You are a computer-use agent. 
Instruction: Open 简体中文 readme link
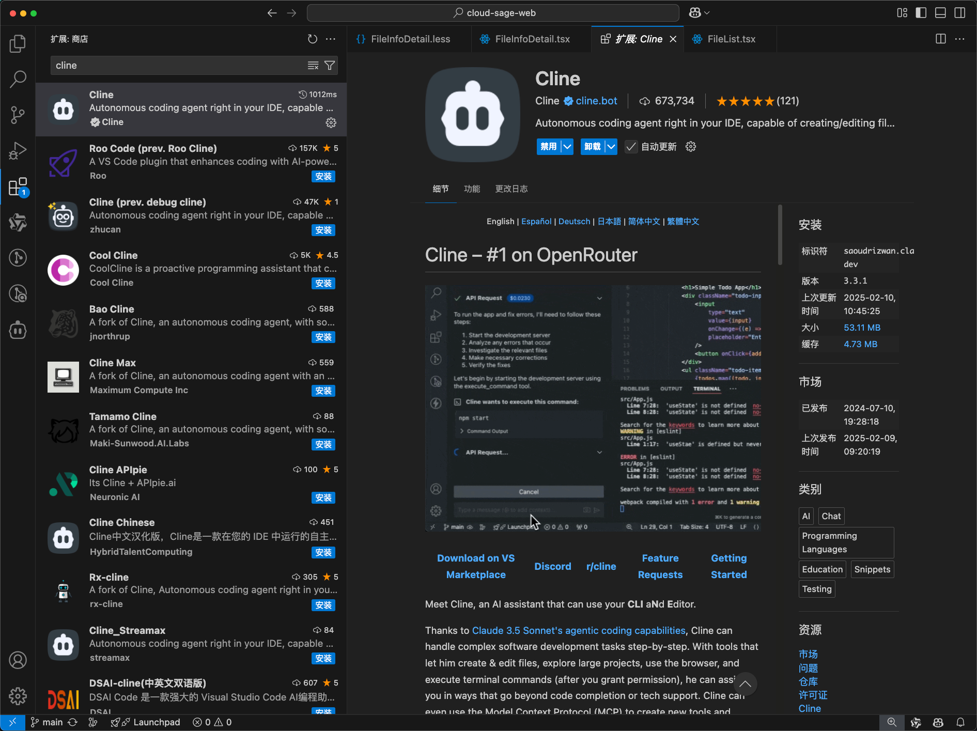point(644,221)
